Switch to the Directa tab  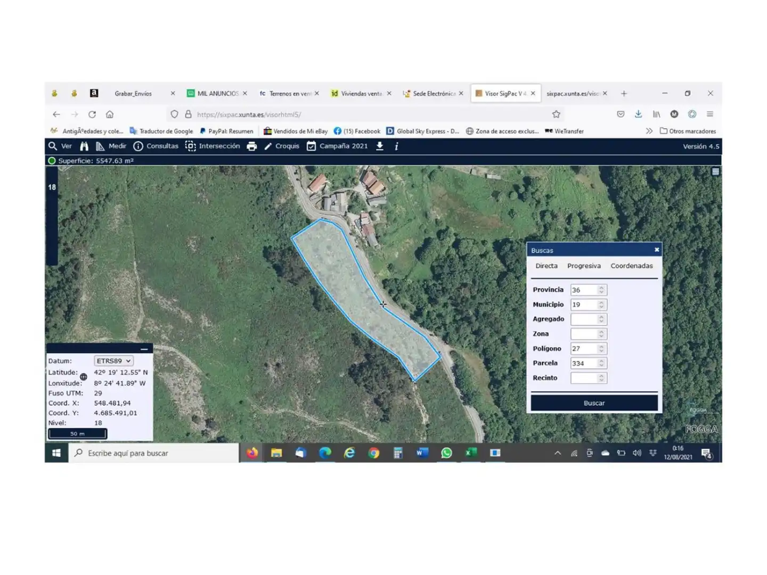546,266
